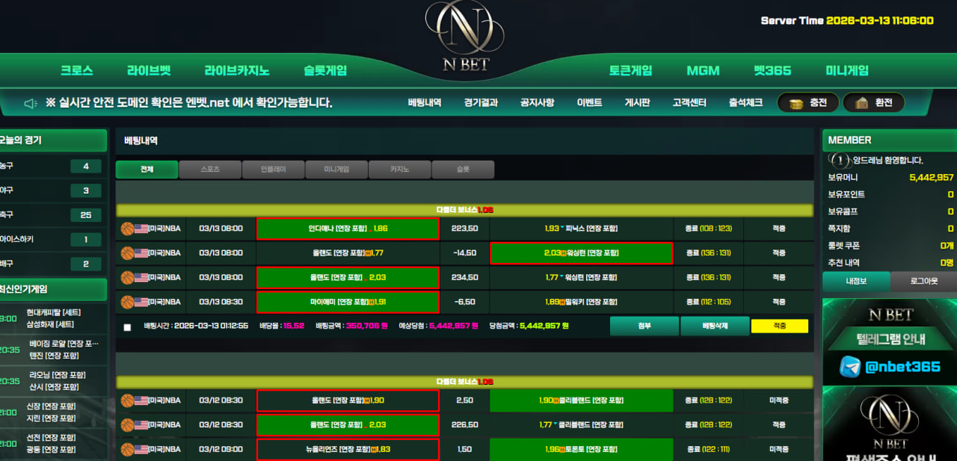Click the announcement speaker icon
Viewport: 957px width, 461px height.
(x=31, y=103)
